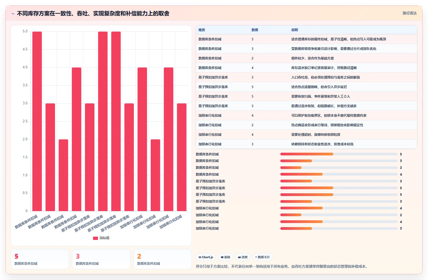Click the 数据库条件扣减 progress bar valued 4
428x280 pixels.
339,174
